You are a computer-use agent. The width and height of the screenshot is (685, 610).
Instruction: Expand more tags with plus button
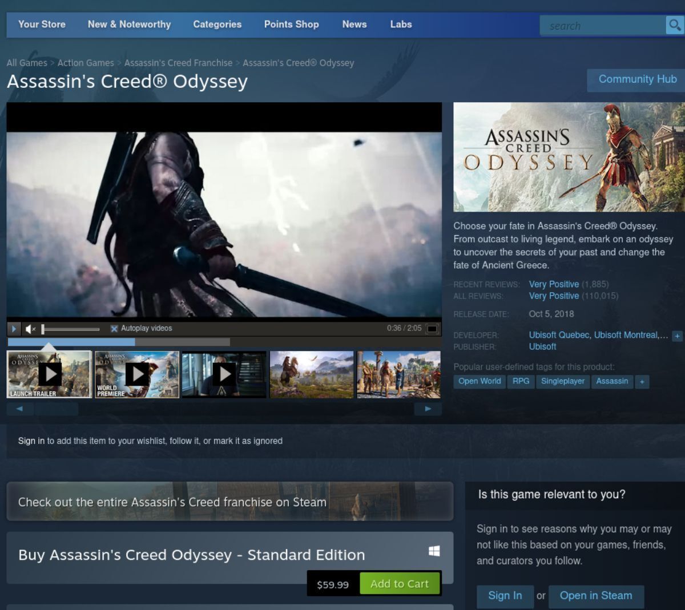642,382
